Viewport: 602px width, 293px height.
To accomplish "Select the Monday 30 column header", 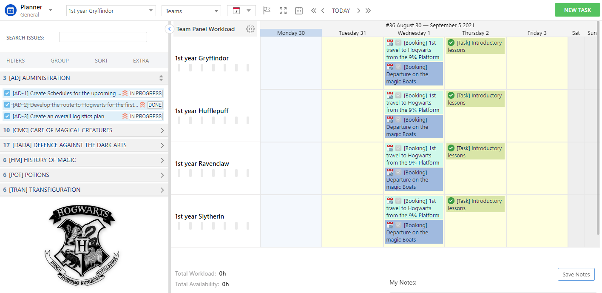I will point(291,33).
